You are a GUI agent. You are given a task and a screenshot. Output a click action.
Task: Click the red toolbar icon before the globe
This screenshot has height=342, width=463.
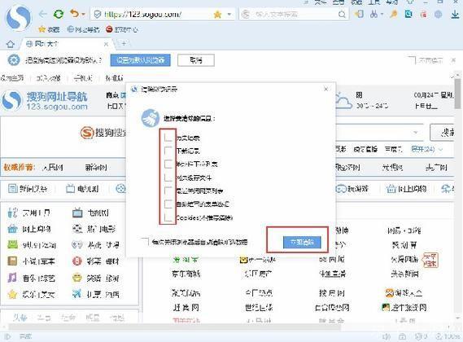[424, 14]
